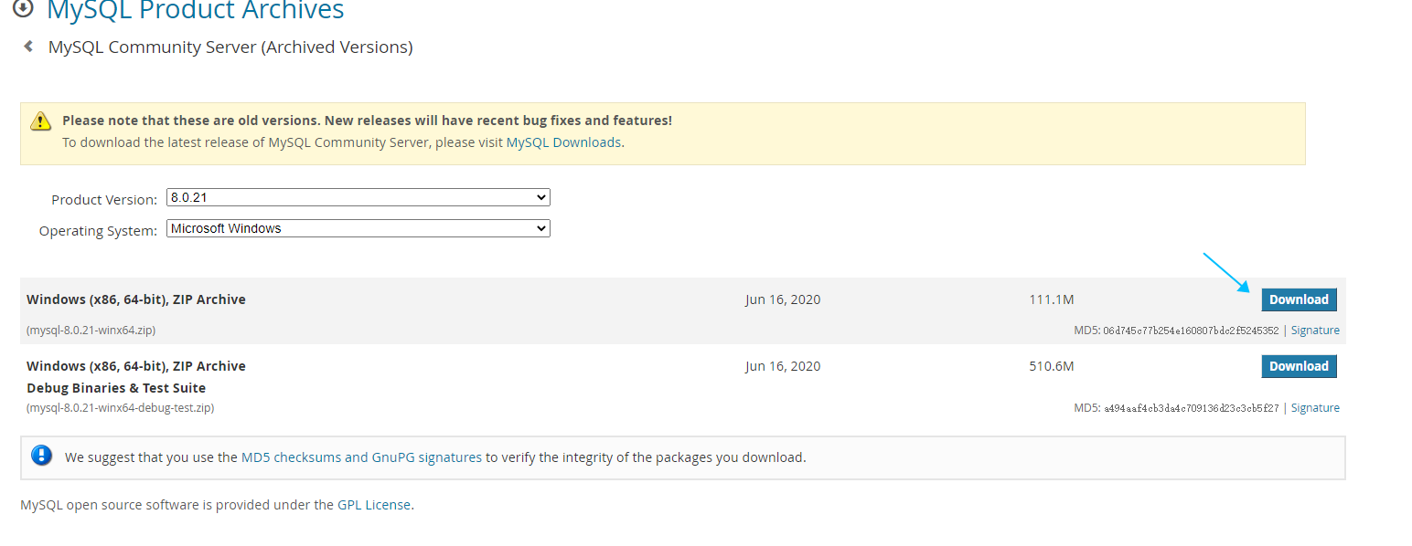The height and width of the screenshot is (546, 1412).
Task: Click the first Windows (x86, 64-bit), ZIP Archive title
Action: coord(136,299)
